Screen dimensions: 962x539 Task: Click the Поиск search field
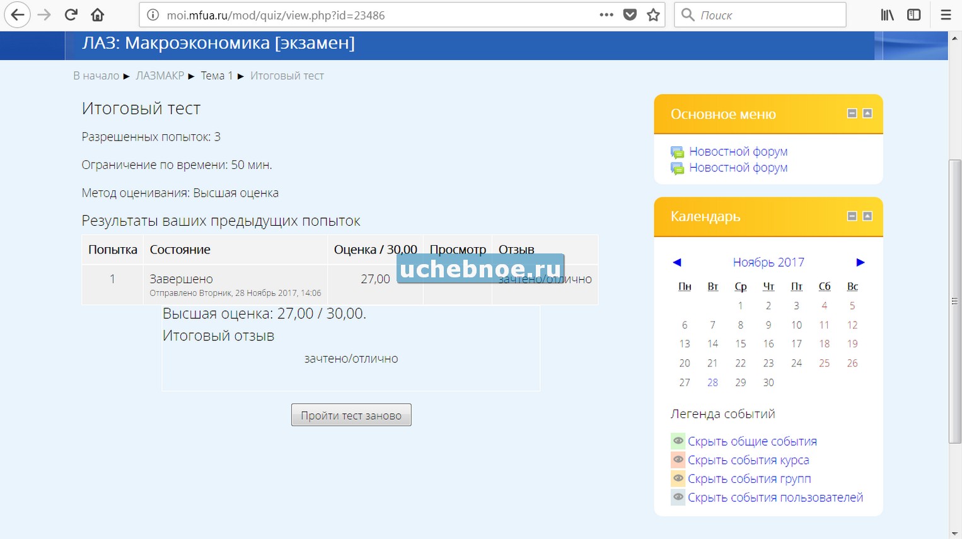click(x=760, y=15)
